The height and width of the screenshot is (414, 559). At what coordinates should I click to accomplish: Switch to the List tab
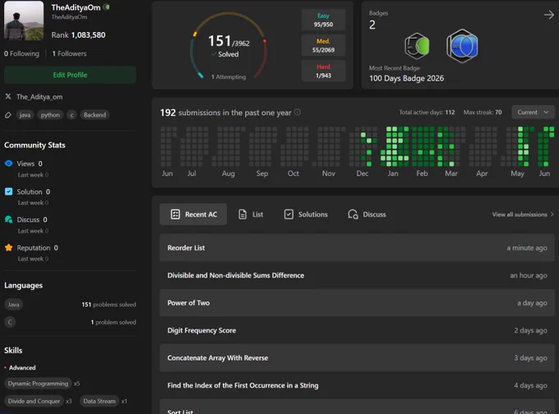pos(250,214)
